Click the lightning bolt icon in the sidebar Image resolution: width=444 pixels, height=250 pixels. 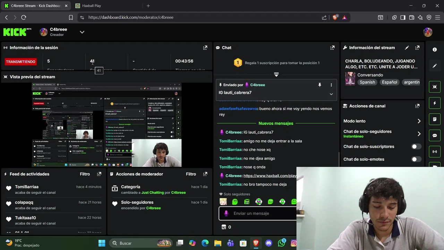point(435,103)
